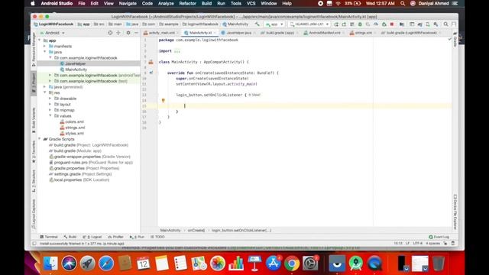Click UTF-8 encoding in status bar
This screenshot has width=489, height=275.
coord(418,243)
